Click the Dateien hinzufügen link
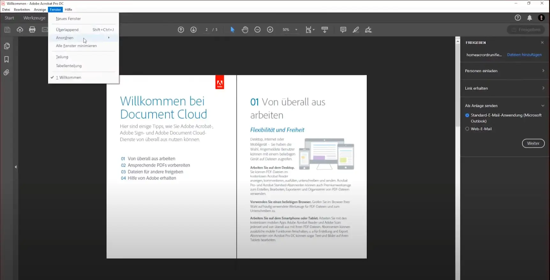Screen dimensions: 550x280 (x=524, y=55)
